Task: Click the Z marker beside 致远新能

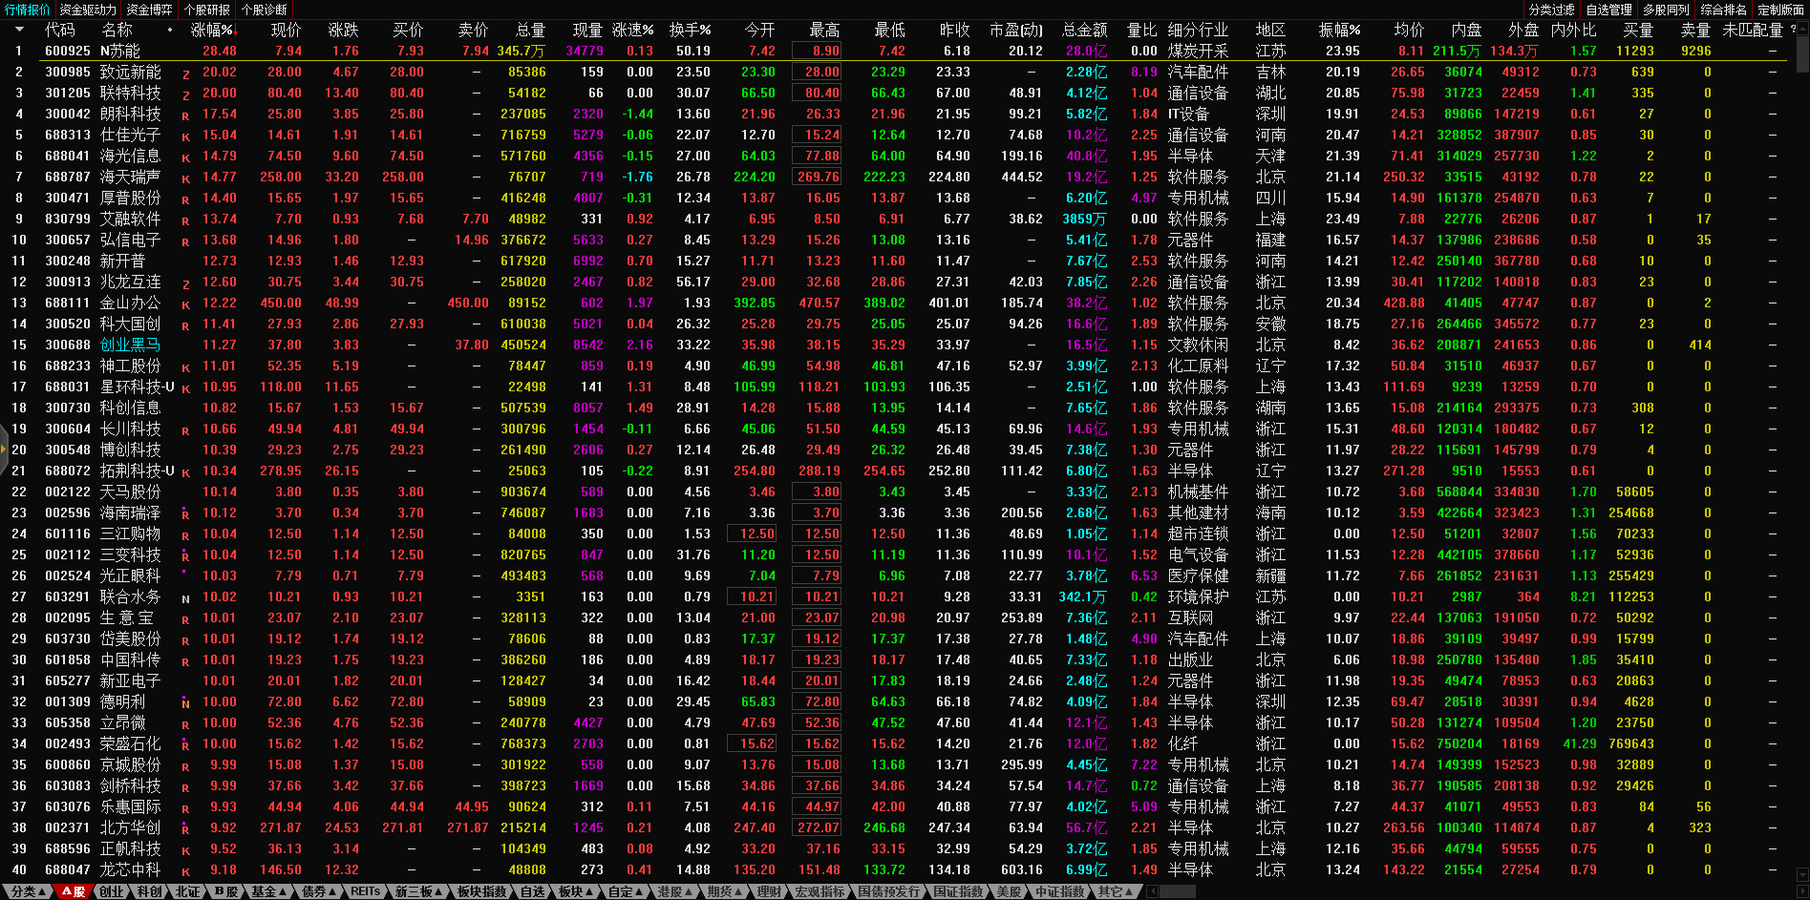Action: (x=185, y=73)
